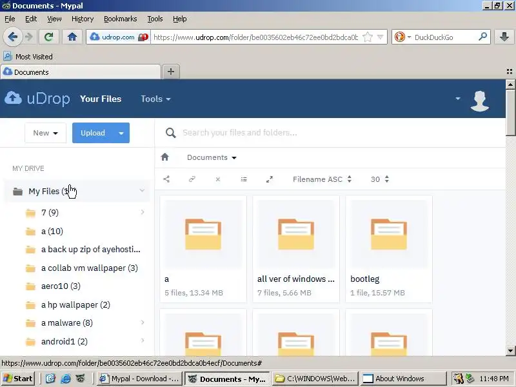Viewport: 516px width, 387px height.
Task: Go to root folder via breadcrumb home icon
Action: [165, 157]
